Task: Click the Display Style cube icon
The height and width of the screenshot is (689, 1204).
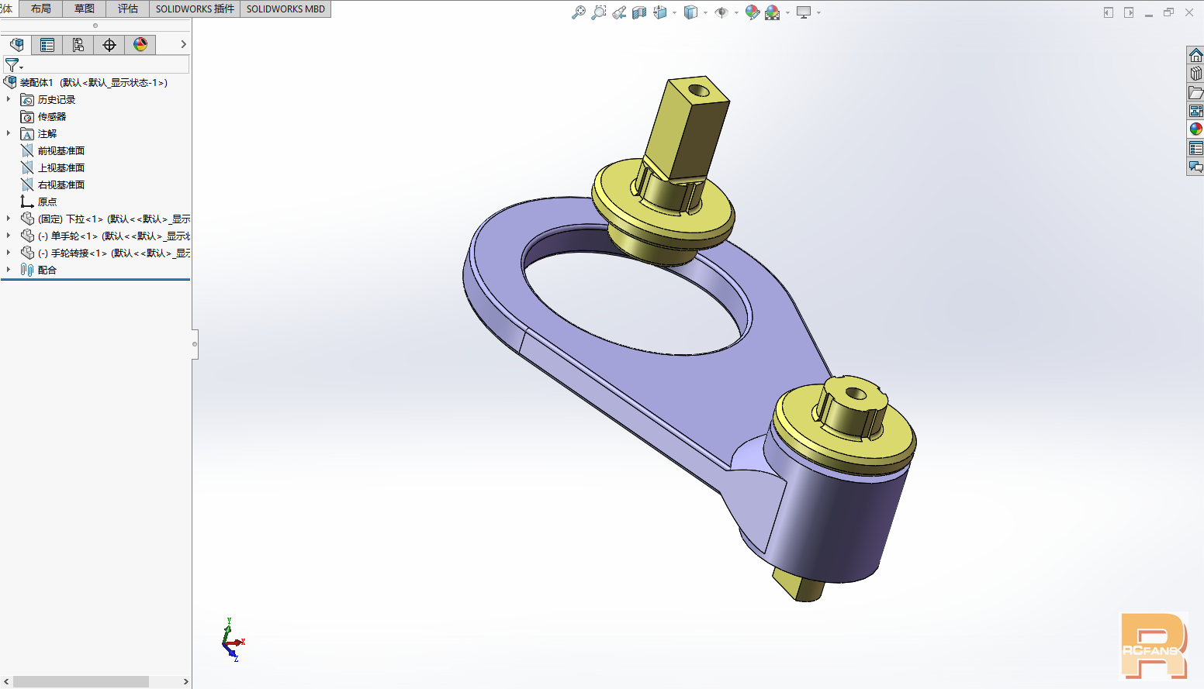Action: [x=690, y=12]
